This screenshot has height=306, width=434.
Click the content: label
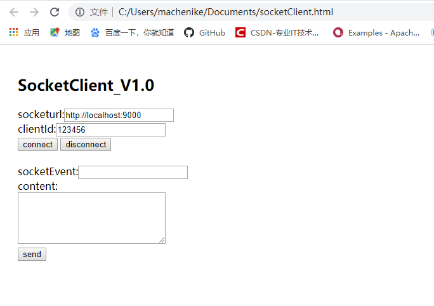38,186
